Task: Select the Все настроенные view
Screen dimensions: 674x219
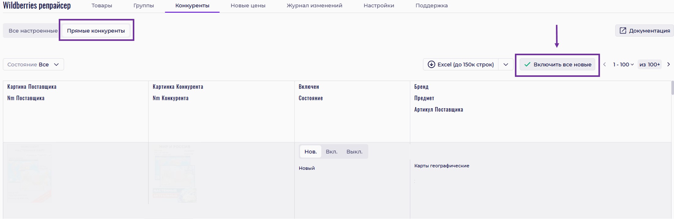Action: click(x=33, y=31)
